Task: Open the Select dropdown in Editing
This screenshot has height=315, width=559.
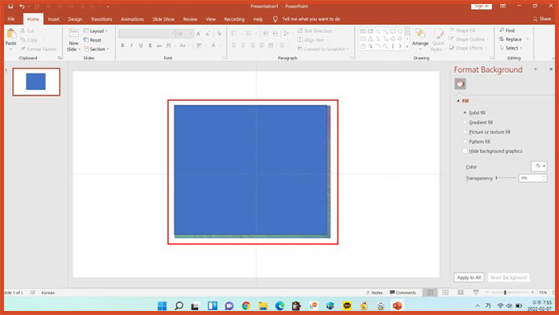Action: (x=511, y=48)
